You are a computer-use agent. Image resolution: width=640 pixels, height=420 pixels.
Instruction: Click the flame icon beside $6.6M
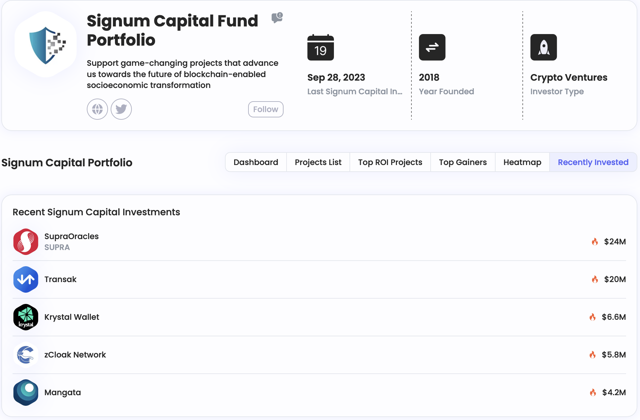(x=593, y=317)
